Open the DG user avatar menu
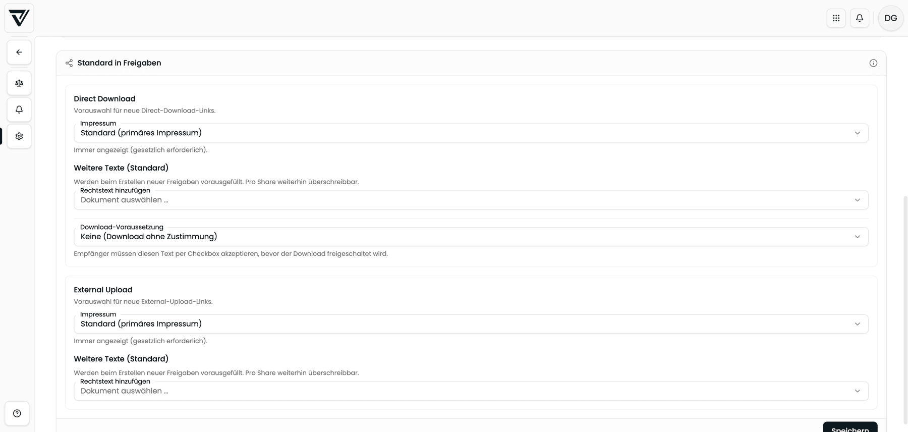908x432 pixels. [x=891, y=18]
